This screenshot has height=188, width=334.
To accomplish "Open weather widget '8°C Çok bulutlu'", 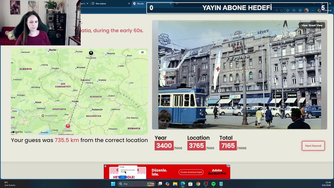I will [x=10, y=184].
